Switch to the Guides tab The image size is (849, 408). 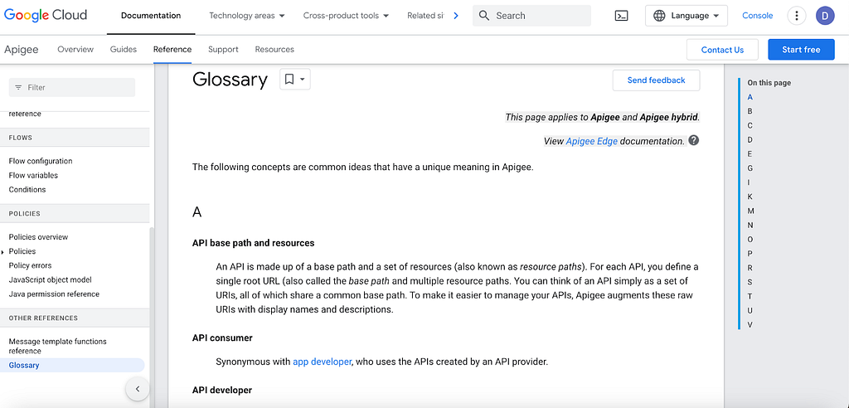coord(124,49)
